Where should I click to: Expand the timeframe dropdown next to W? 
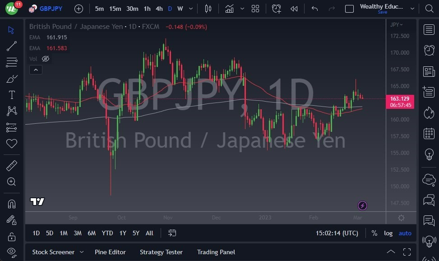click(x=190, y=8)
